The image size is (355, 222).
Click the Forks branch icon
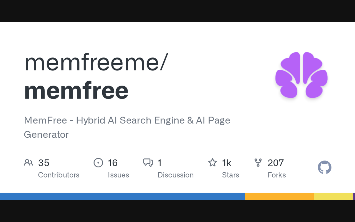258,163
